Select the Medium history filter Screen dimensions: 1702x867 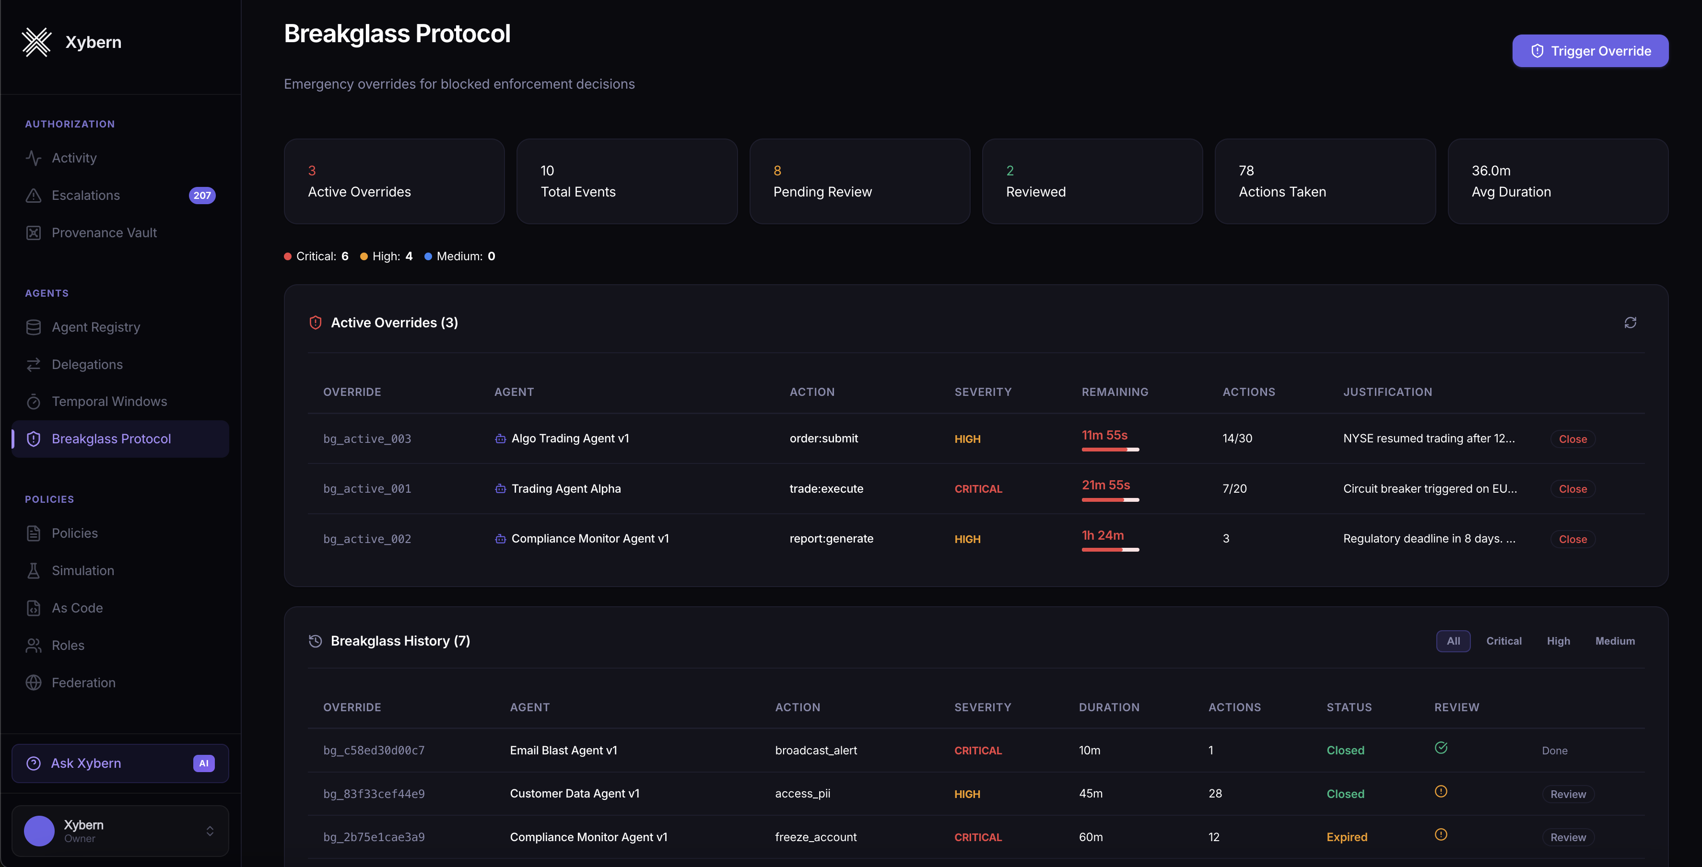coord(1615,641)
